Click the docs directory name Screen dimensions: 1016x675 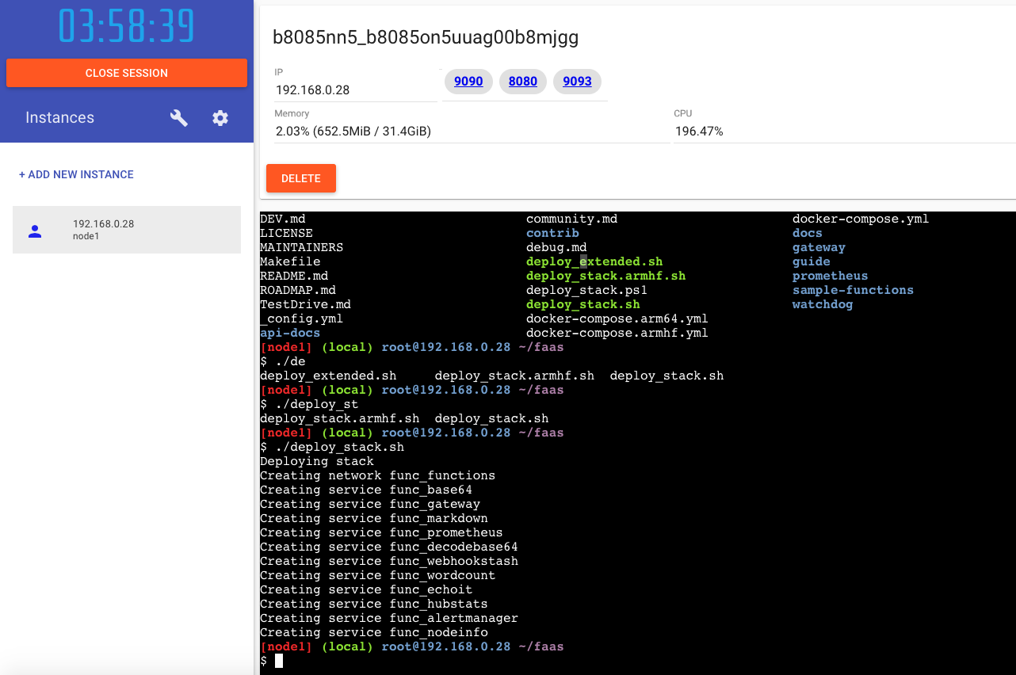click(808, 233)
